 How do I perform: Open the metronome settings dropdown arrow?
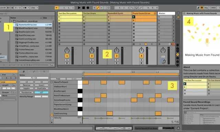tap(29, 8)
